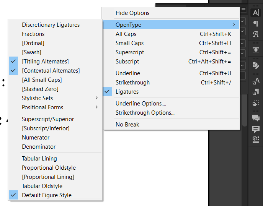Viewport: 263px width, 206px height.
Task: Uncheck Titling Alternates
Action: (x=45, y=62)
